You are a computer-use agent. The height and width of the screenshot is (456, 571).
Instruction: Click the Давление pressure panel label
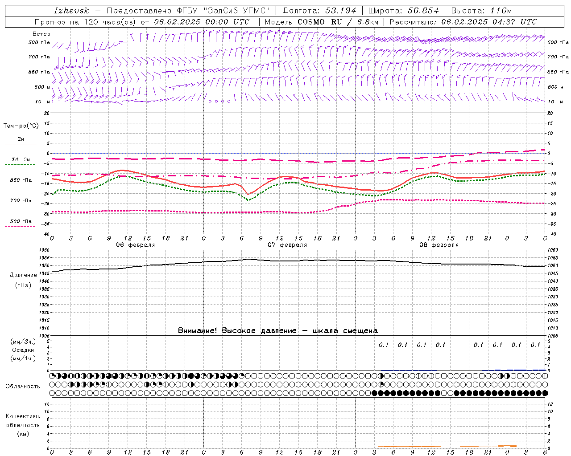point(23,275)
